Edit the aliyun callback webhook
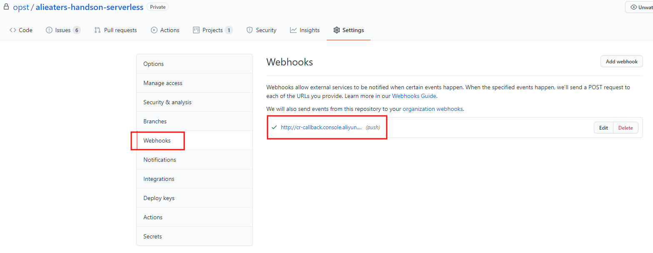Screen dimensions: 653x253 click(x=603, y=128)
